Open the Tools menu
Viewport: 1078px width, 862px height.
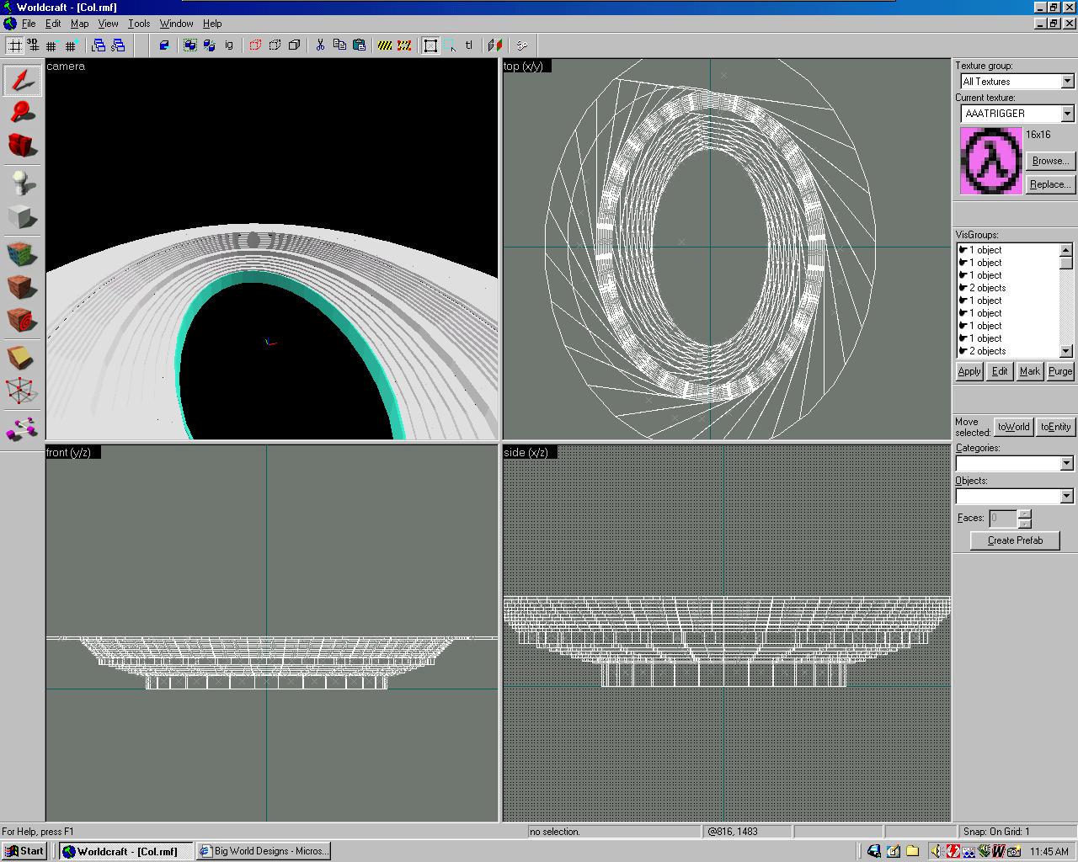(139, 24)
